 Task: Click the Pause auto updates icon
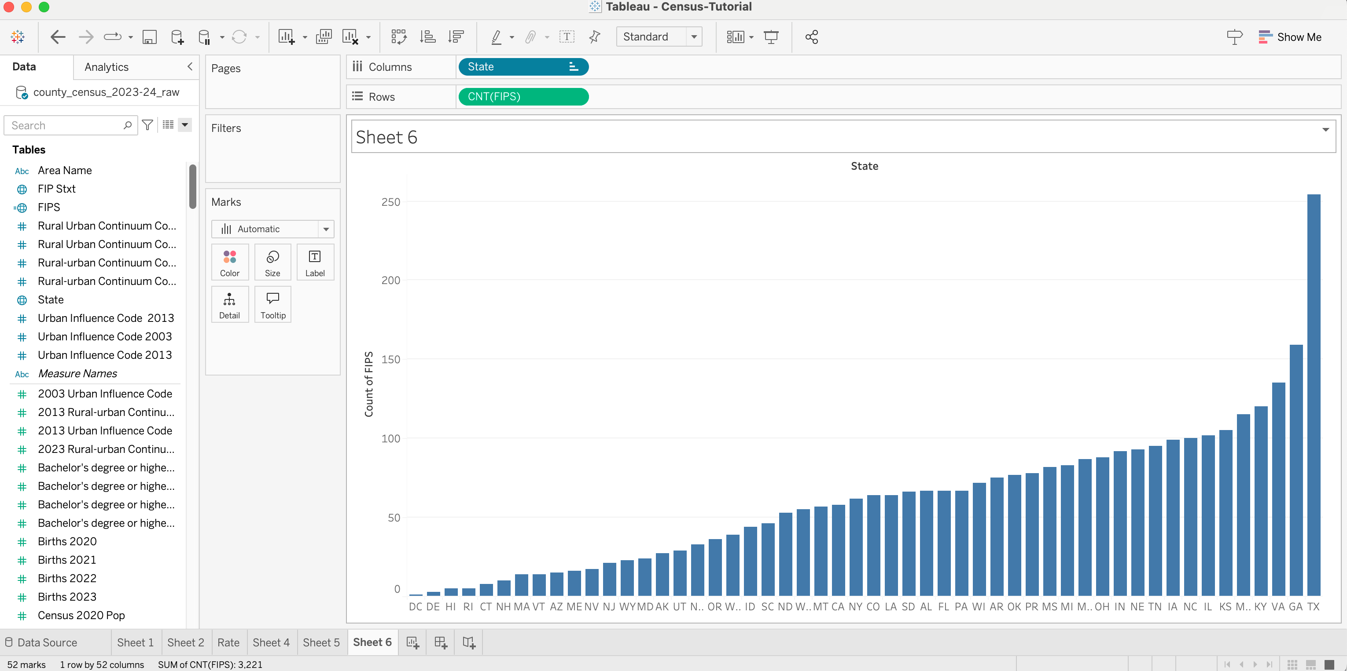click(x=204, y=36)
